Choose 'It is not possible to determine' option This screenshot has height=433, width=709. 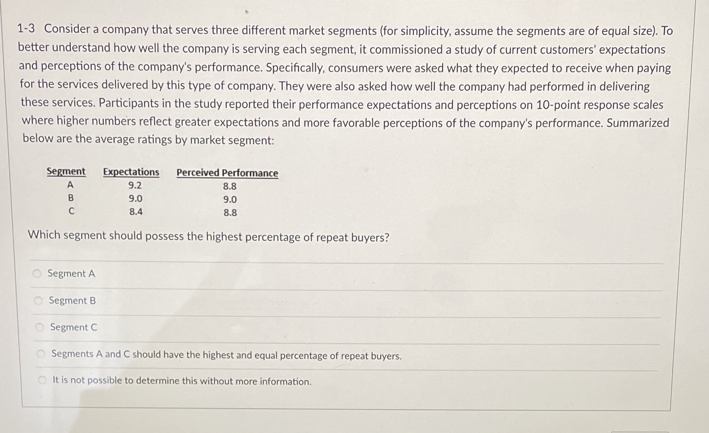(42, 380)
